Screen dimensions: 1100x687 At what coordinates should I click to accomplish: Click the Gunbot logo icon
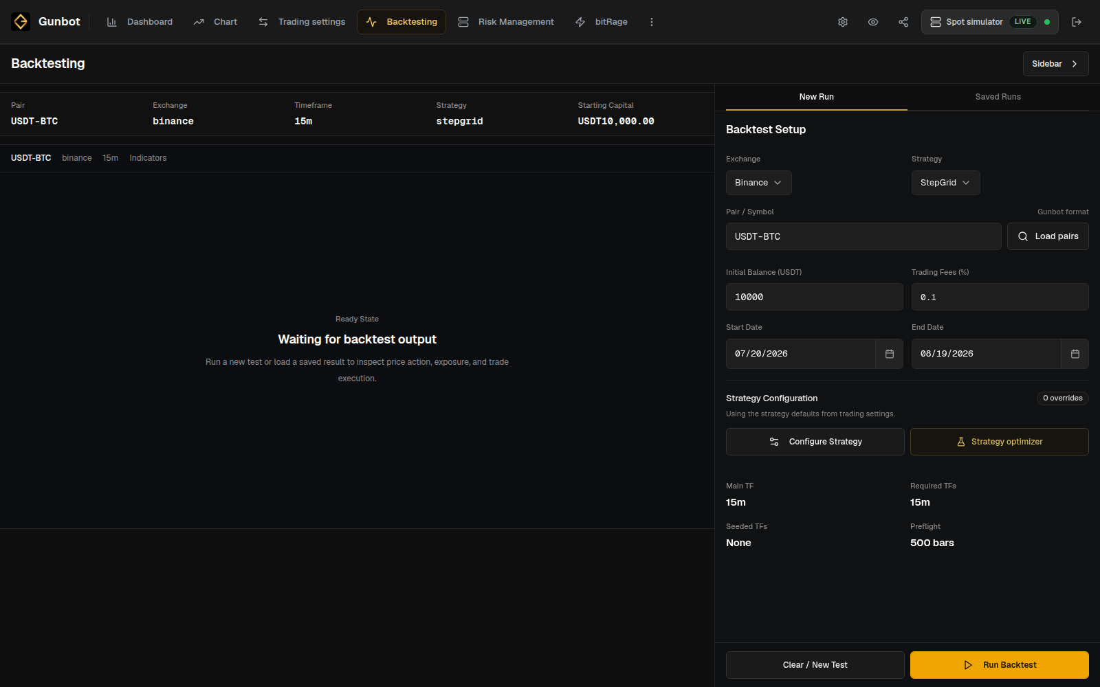click(21, 22)
